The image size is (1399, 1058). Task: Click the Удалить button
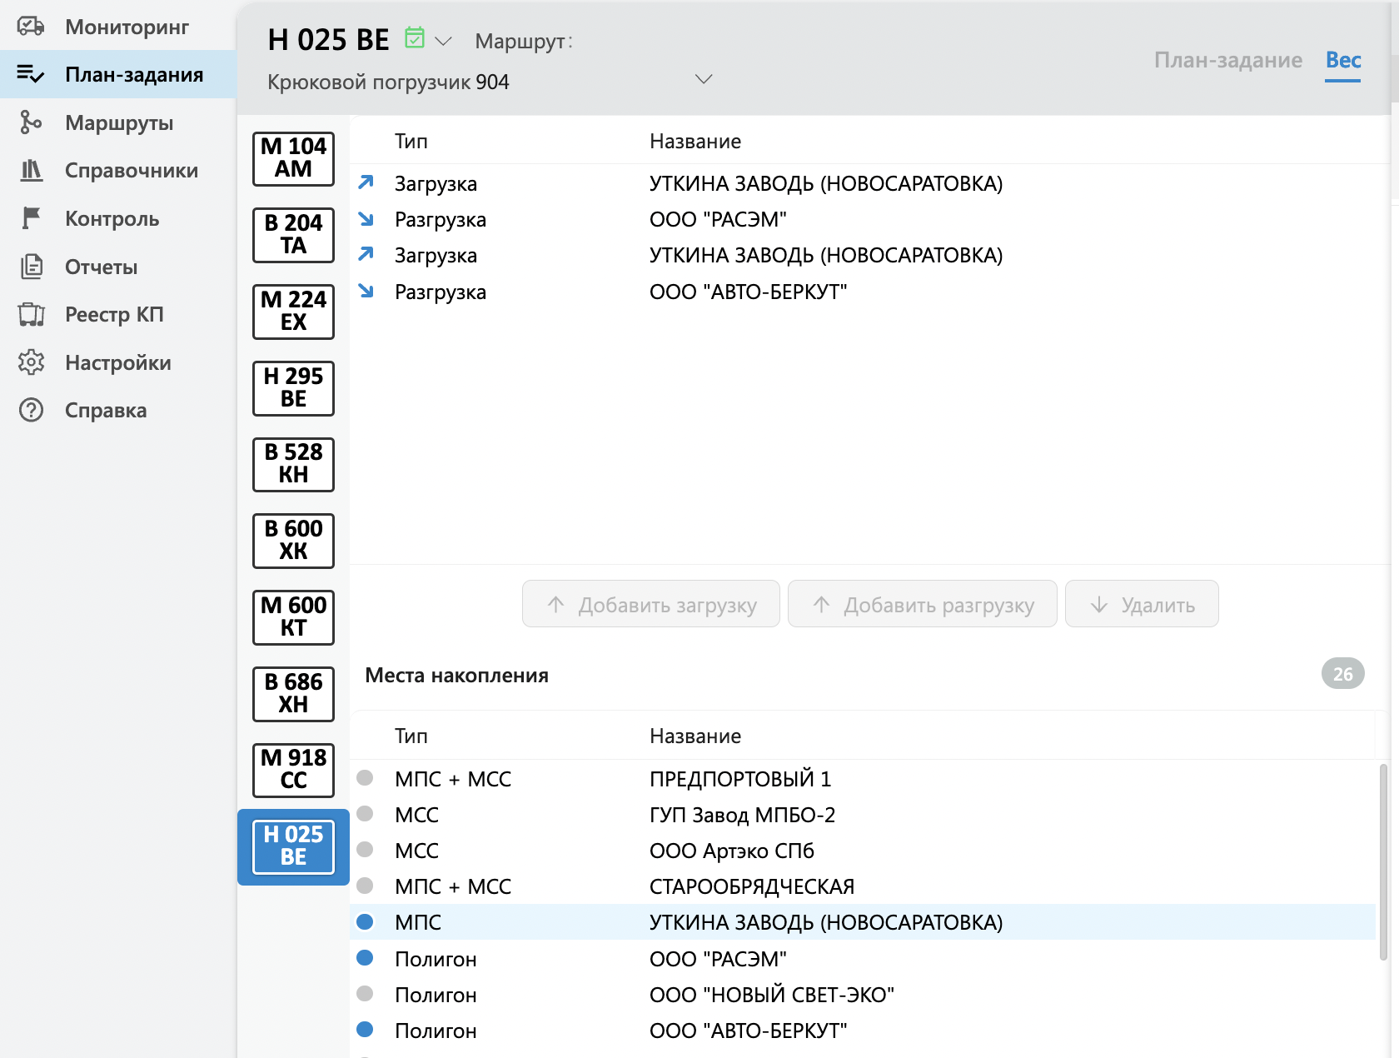[x=1141, y=604]
